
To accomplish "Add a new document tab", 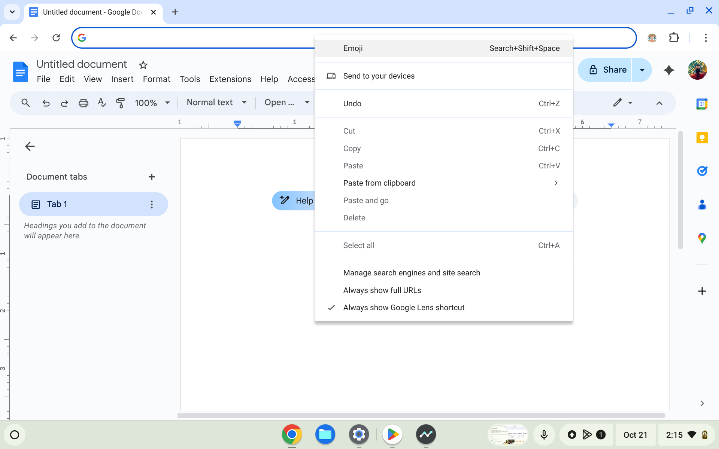I will click(x=152, y=177).
